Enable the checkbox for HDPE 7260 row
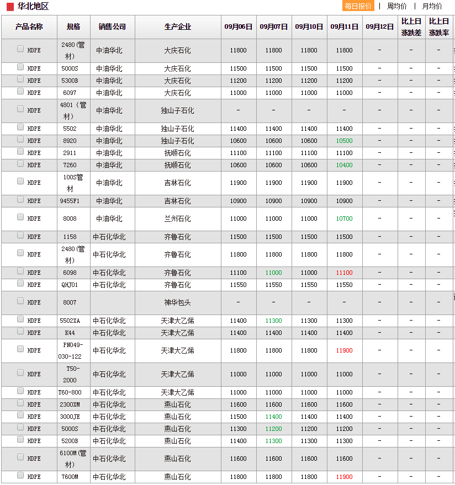The height and width of the screenshot is (485, 455). [20, 164]
